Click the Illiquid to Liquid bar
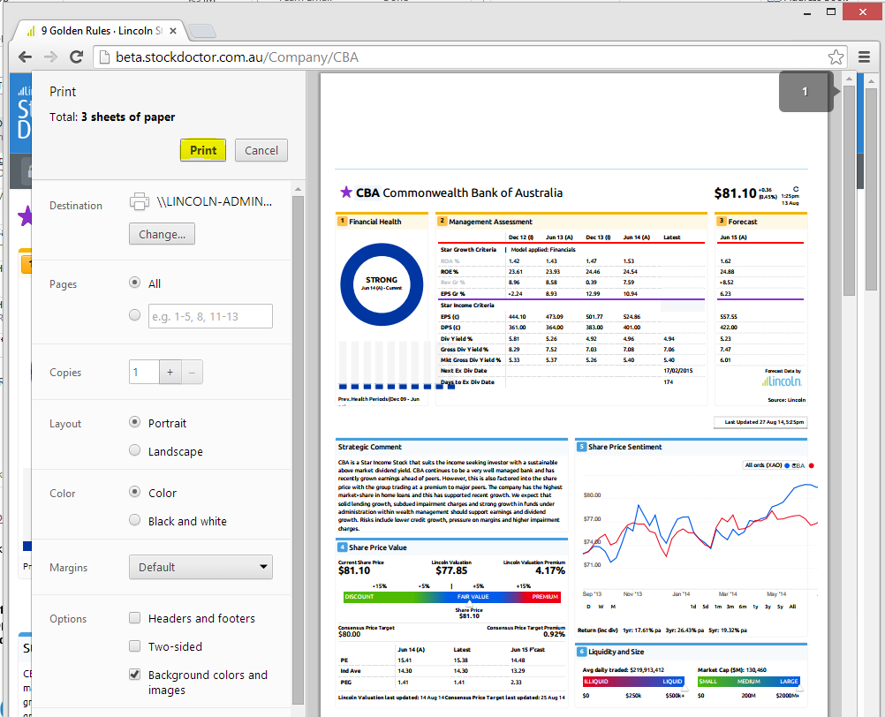The width and height of the screenshot is (885, 717). (633, 682)
